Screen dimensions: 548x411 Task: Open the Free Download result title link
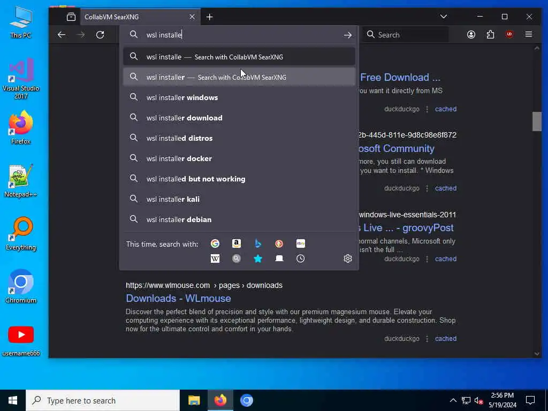[400, 77]
